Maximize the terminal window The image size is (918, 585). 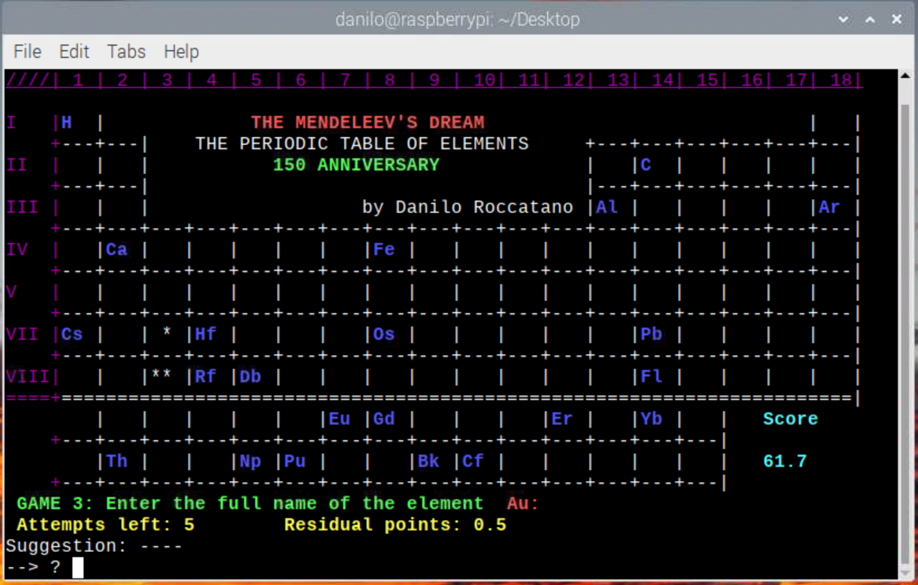pos(869,19)
